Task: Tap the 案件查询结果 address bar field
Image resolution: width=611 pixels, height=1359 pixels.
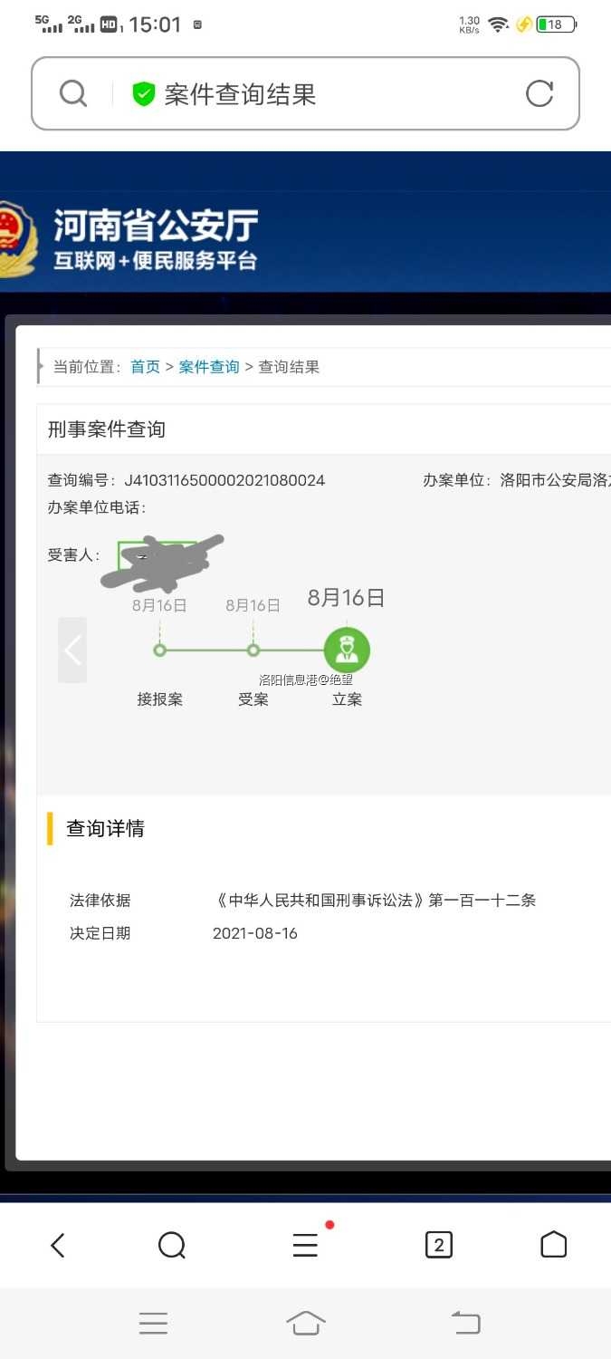Action: tap(305, 94)
